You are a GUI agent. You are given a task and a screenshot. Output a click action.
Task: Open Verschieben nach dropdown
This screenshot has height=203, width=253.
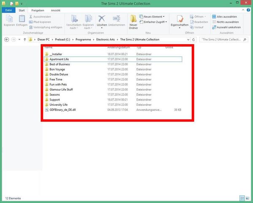(x=74, y=22)
